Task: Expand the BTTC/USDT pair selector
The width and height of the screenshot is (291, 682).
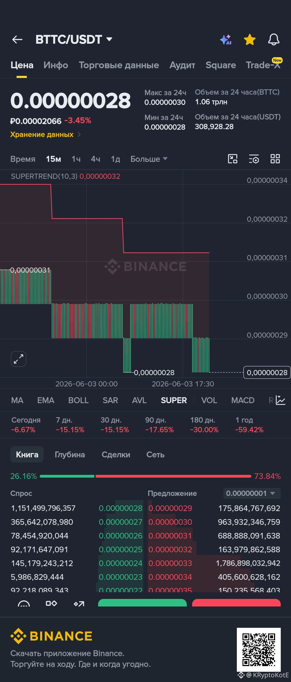Action: pos(74,39)
